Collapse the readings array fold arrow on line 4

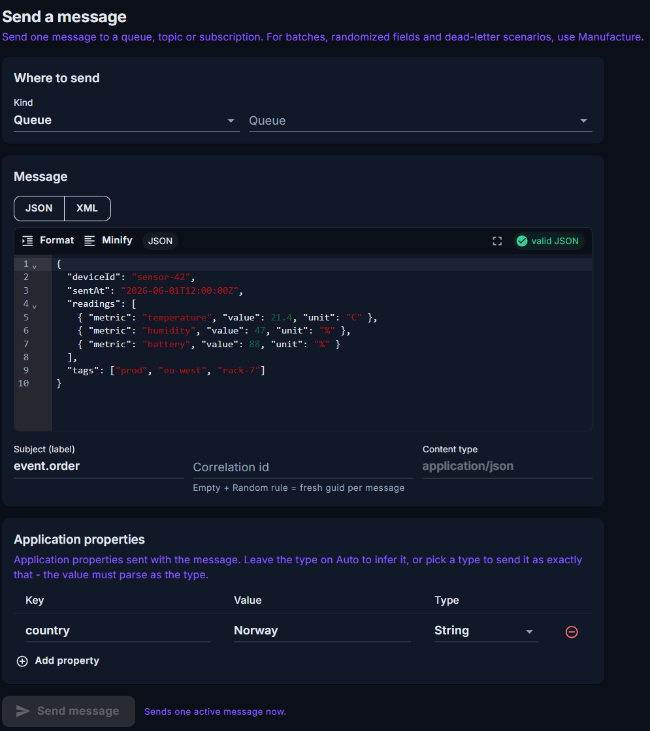pos(35,306)
